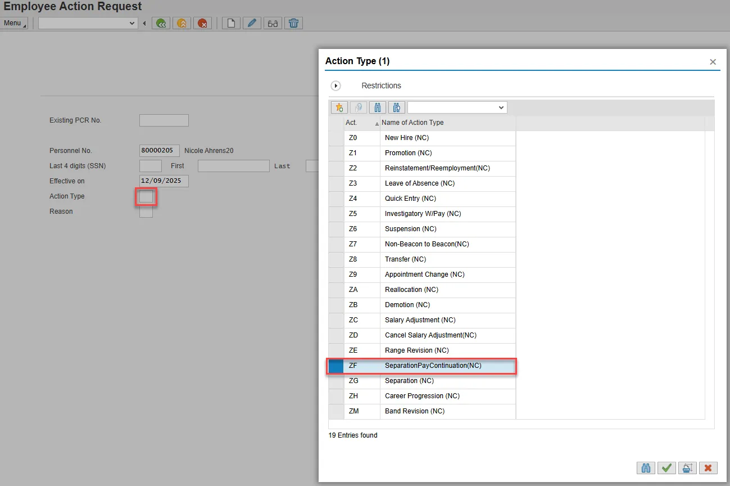Click the red X cancel button in dialog

click(708, 467)
